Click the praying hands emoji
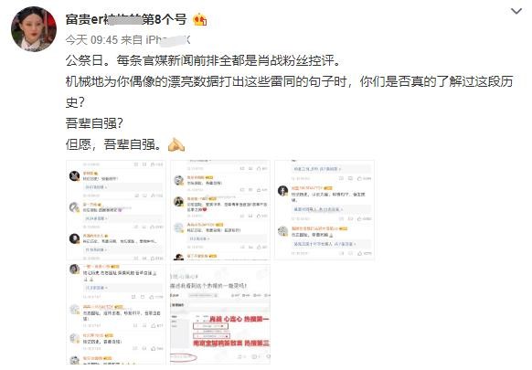The height and width of the screenshot is (370, 532). point(176,145)
